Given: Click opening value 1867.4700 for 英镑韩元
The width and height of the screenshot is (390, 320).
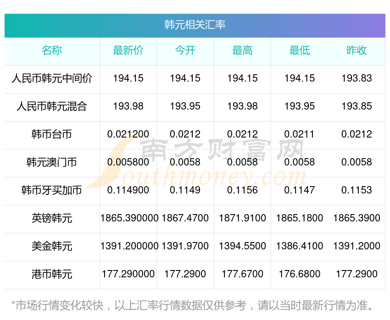Looking at the screenshot, I should pyautogui.click(x=185, y=218).
